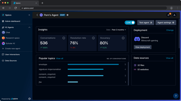Screen dimensions: 181x101
Task: Open the Past 3 months date dropdown
Action: pyautogui.click(x=119, y=30)
